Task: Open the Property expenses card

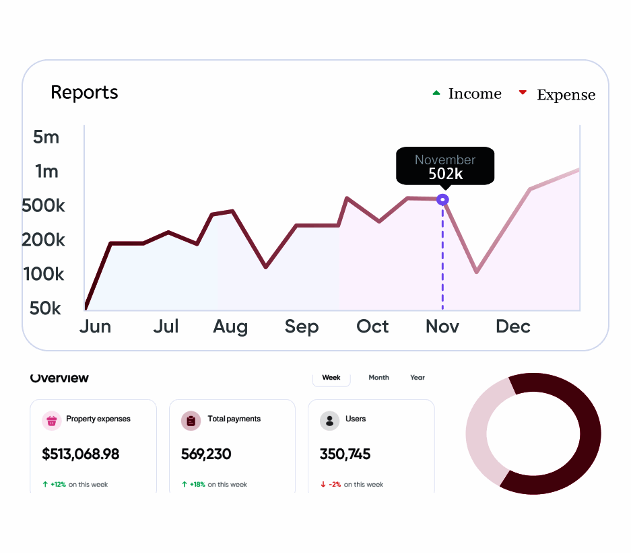Action: [x=94, y=446]
